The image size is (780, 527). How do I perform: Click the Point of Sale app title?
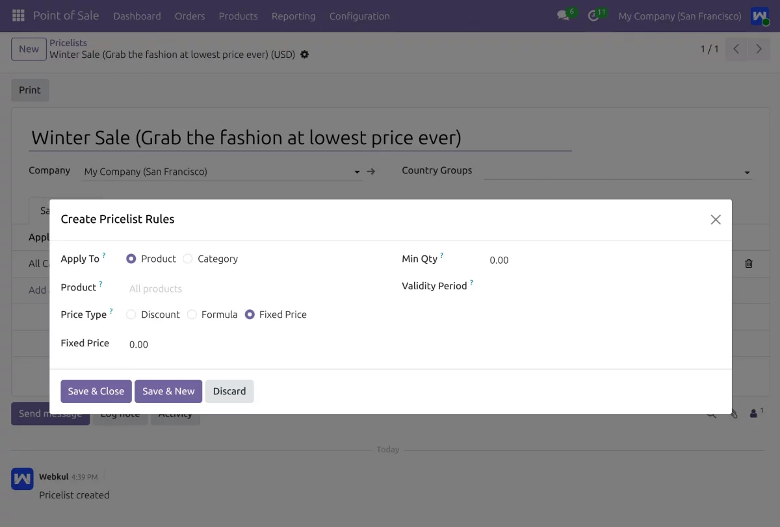pos(66,16)
